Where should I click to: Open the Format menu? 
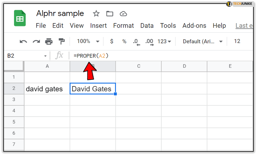pyautogui.click(x=124, y=25)
